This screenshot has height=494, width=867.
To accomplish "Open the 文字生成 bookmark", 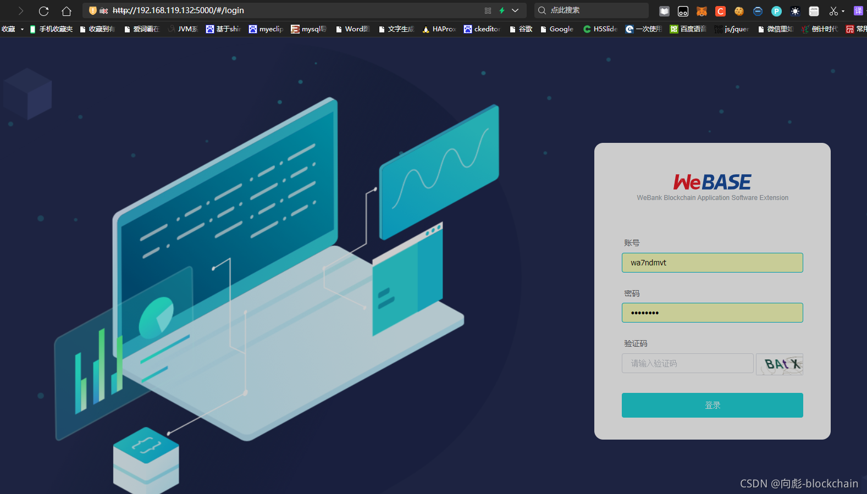I will pos(396,29).
